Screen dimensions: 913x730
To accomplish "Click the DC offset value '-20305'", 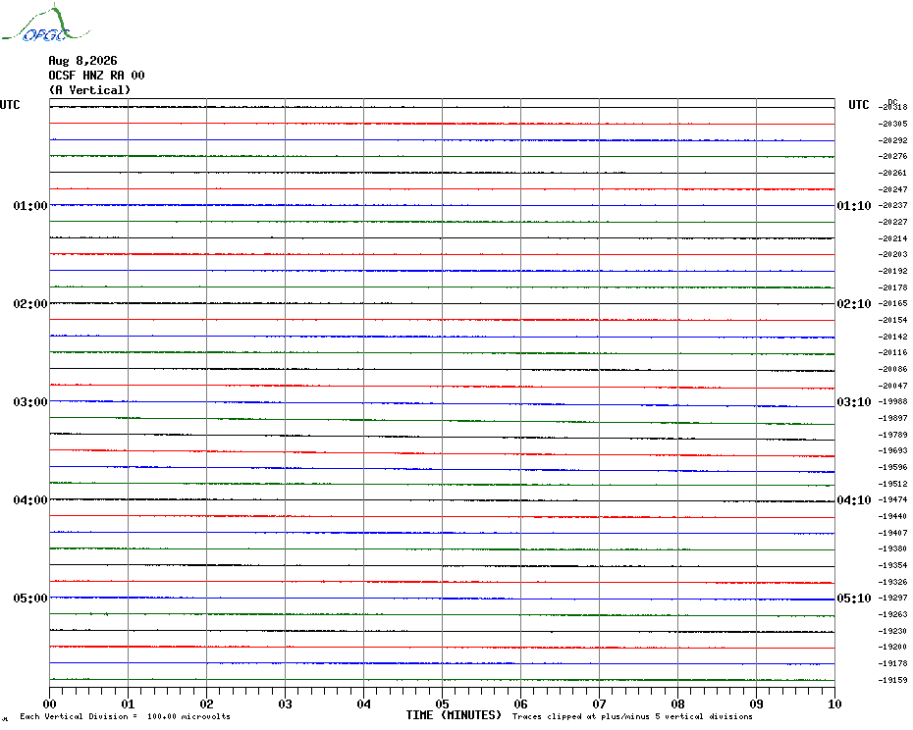I will click(892, 124).
